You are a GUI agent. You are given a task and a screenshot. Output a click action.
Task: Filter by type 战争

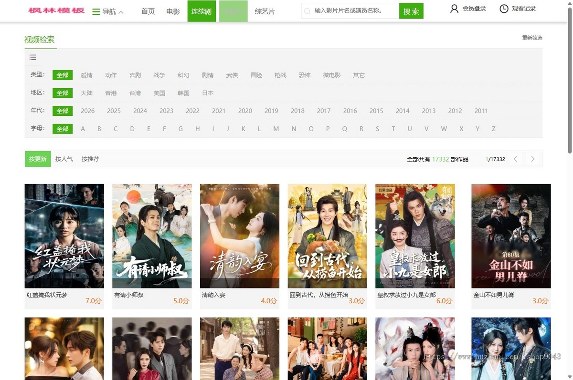(159, 75)
